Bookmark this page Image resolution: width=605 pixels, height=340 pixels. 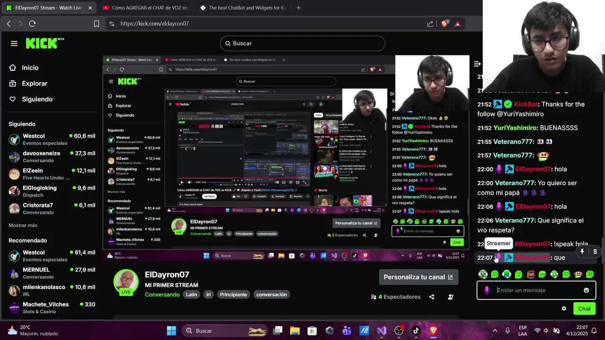pyautogui.click(x=96, y=24)
